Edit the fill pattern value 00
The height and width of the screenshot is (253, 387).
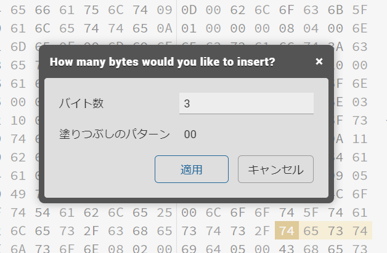click(190, 134)
